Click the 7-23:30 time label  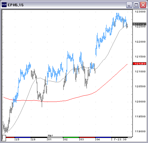click(x=120, y=139)
